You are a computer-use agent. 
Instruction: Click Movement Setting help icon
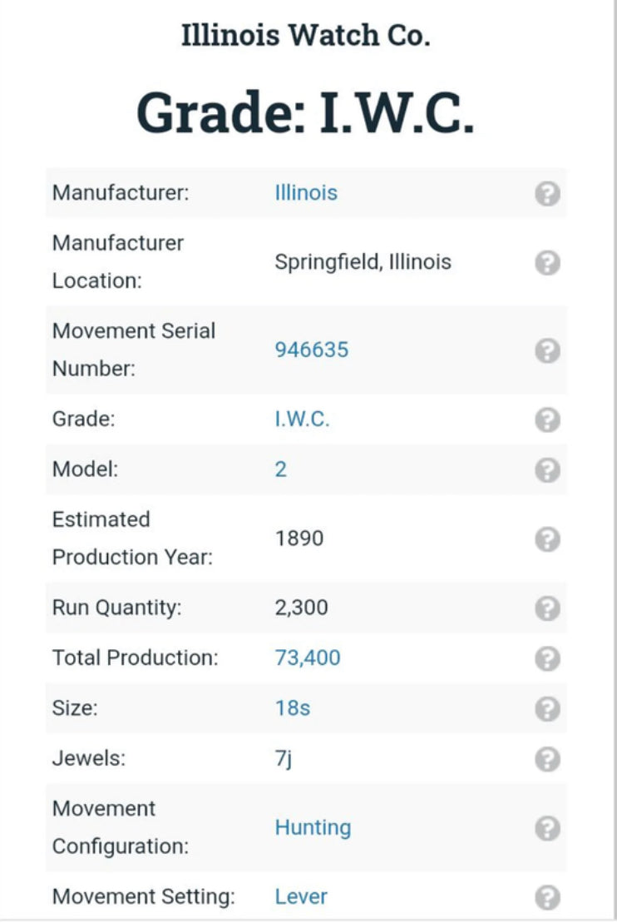(x=546, y=897)
